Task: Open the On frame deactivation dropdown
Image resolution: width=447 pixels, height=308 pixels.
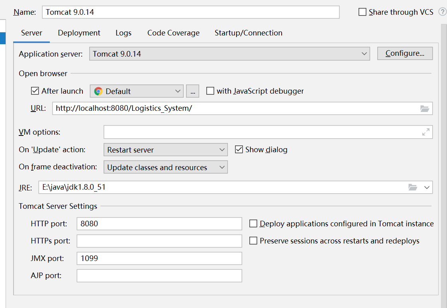Action: click(166, 167)
